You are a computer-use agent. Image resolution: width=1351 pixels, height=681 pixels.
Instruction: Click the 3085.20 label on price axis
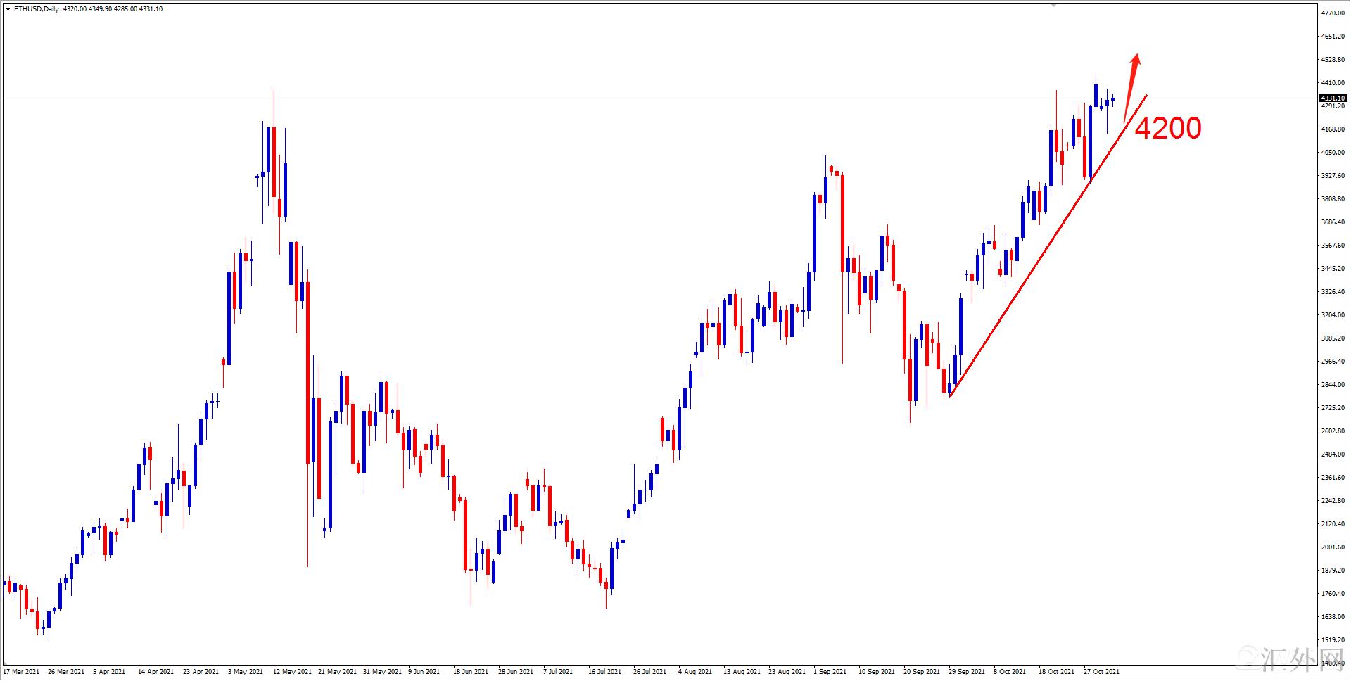coord(1333,338)
